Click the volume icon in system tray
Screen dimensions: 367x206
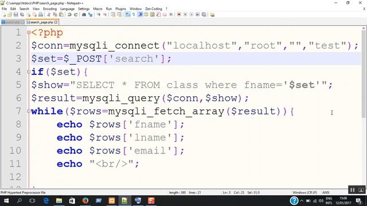coord(321,201)
